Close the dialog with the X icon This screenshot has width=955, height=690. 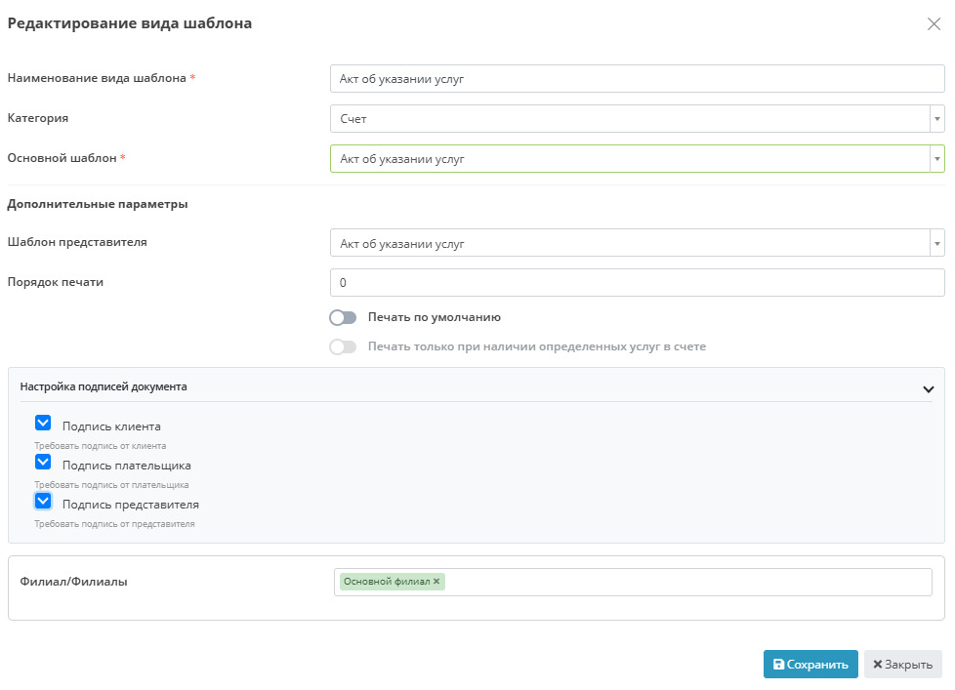[x=934, y=24]
